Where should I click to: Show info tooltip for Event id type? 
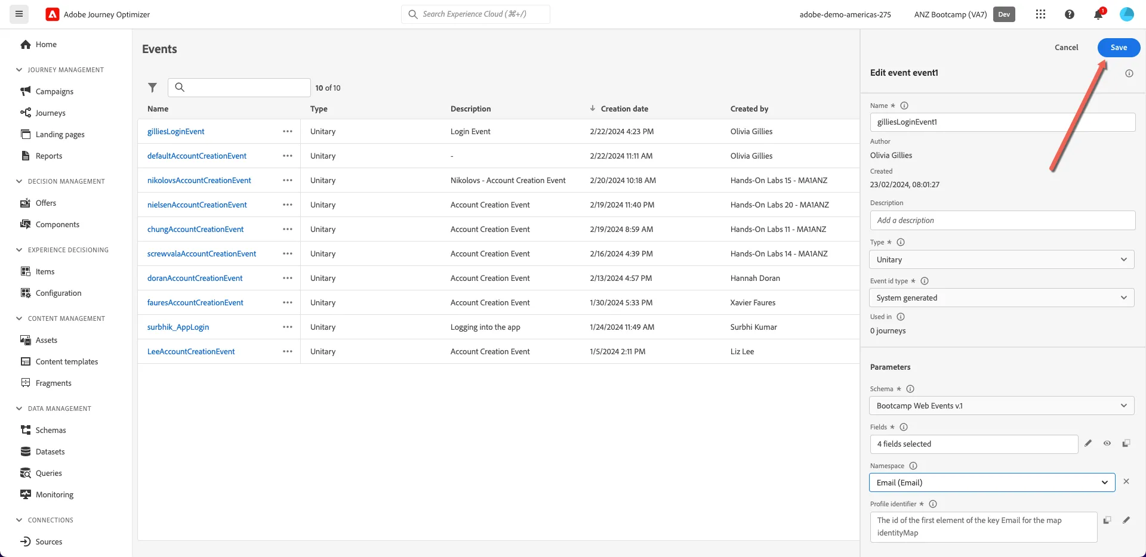[925, 281]
